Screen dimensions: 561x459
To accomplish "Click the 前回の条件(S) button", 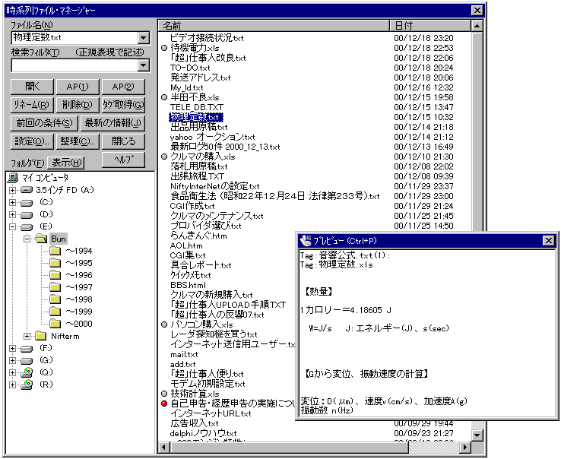I will 44,123.
